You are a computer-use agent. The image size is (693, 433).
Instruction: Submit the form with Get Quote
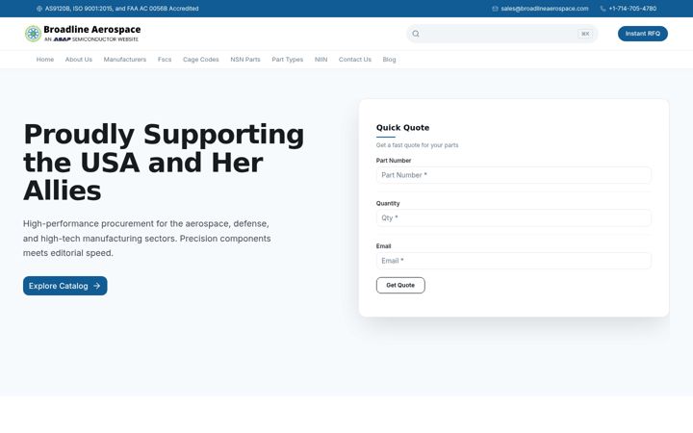click(x=400, y=285)
